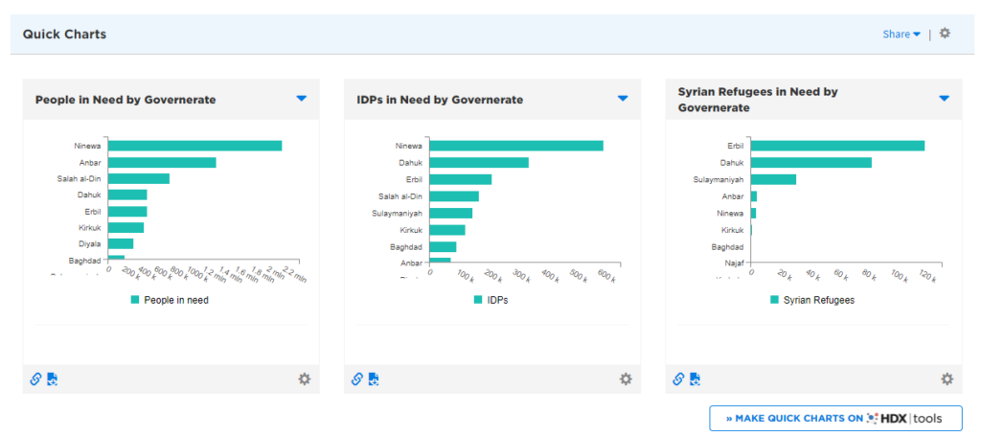Open gear settings for IDPs in Need chart
This screenshot has width=981, height=436.
tap(626, 379)
